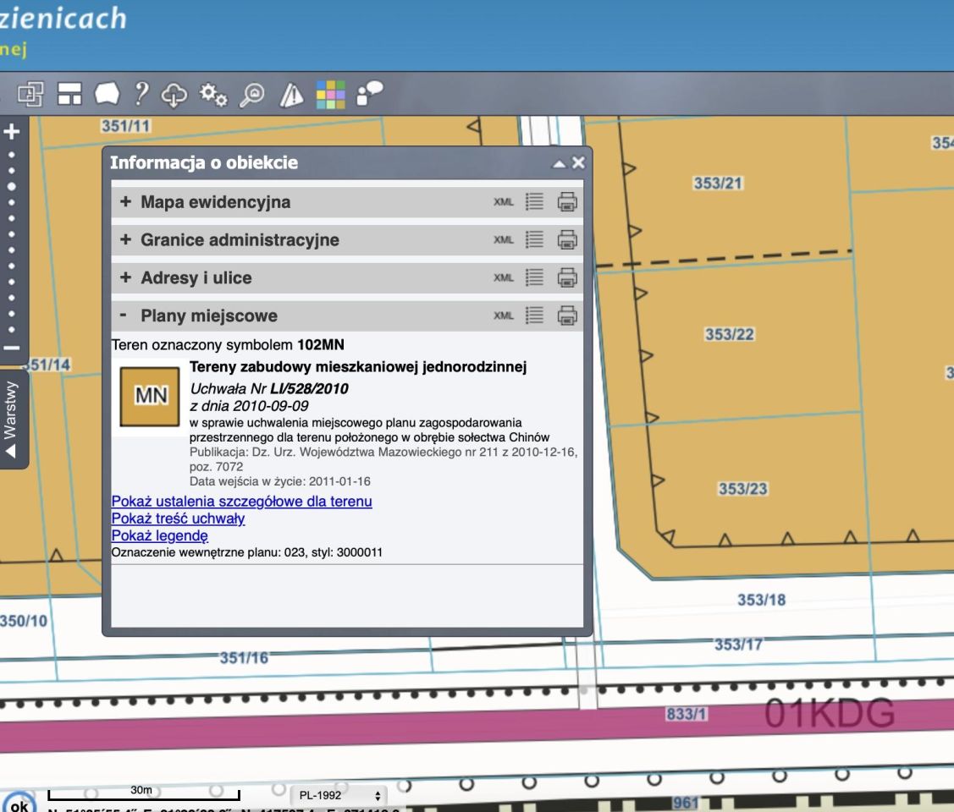Screen dimensions: 954x812
Task: Open link Pokaż ustalenia szczegółowe dla terenu
Action: [241, 502]
